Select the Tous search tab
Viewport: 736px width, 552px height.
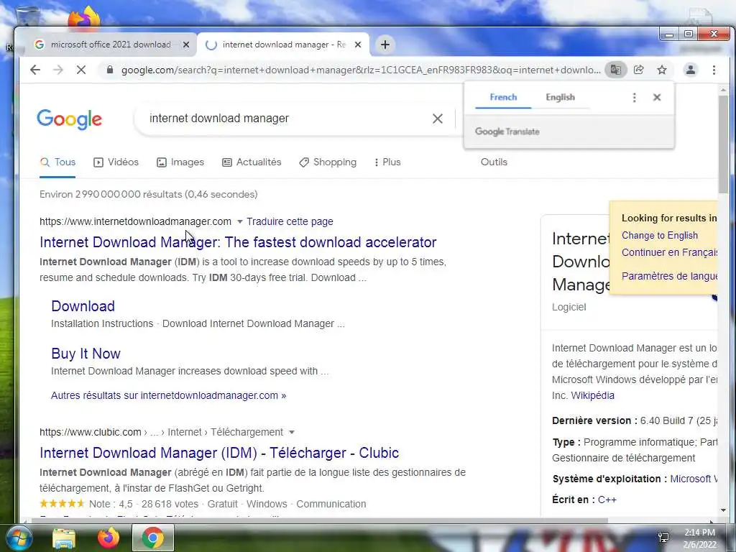coord(57,162)
